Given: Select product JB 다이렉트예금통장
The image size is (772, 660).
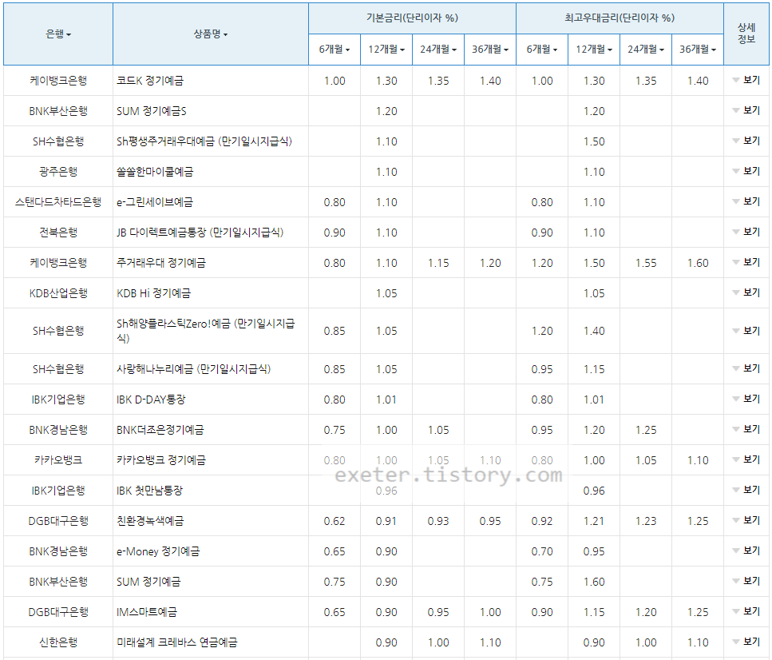Looking at the screenshot, I should 200,233.
